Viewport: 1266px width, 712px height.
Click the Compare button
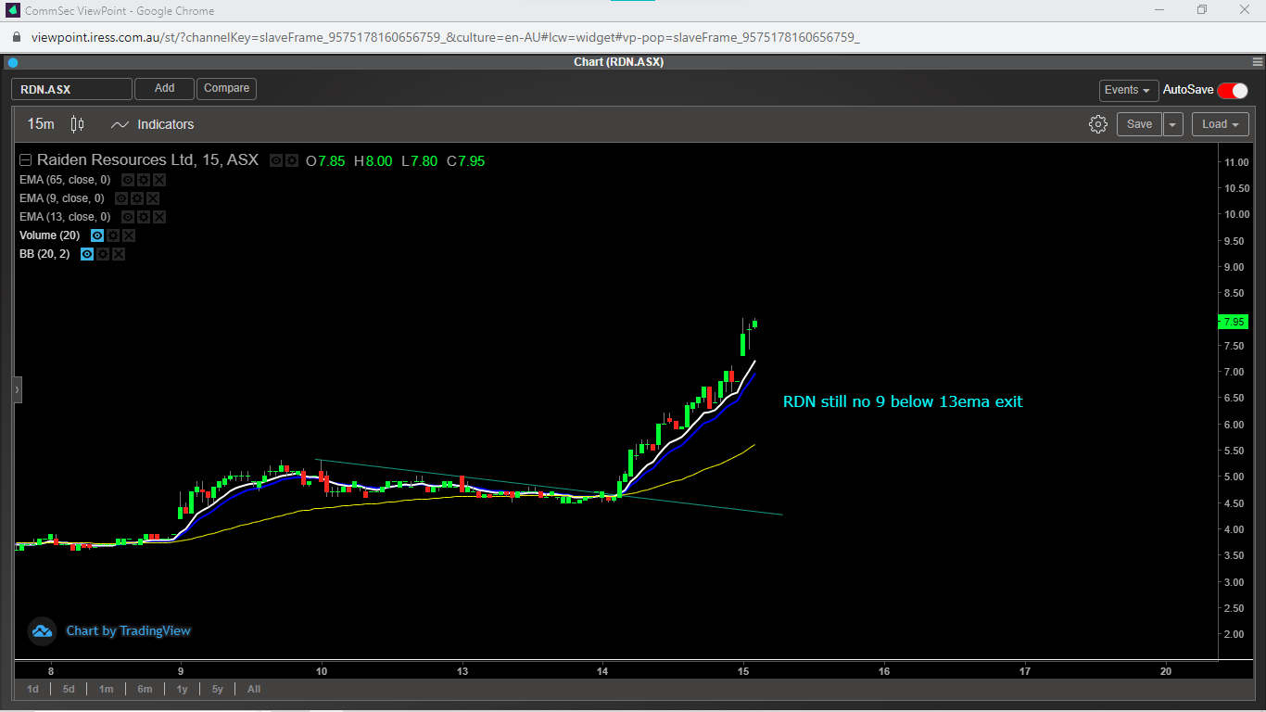pos(226,89)
